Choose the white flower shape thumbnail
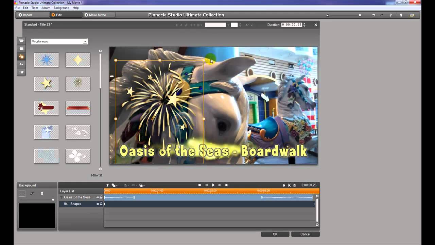 78,156
